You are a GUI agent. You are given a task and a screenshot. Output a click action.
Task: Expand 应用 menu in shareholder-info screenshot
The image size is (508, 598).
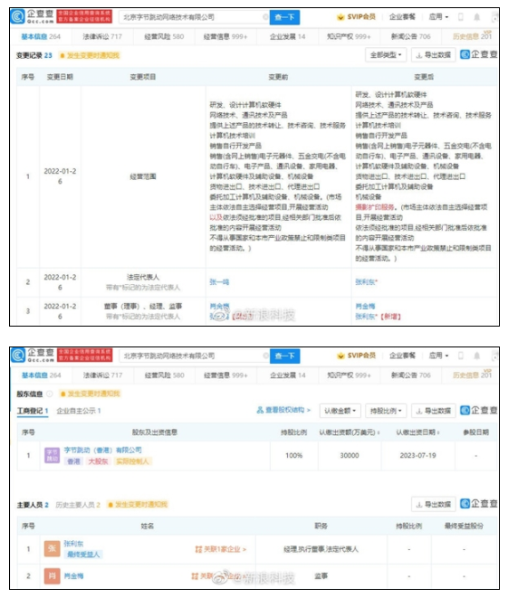coord(438,356)
